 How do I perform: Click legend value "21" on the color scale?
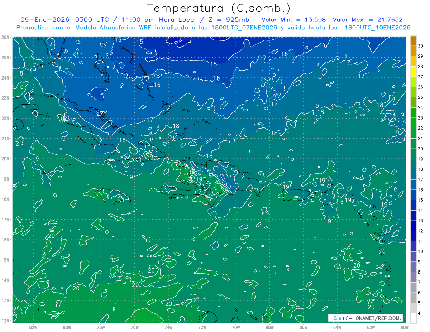[421, 139]
